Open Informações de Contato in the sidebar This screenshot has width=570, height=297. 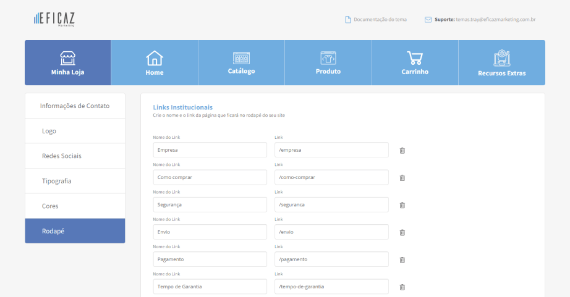[75, 106]
